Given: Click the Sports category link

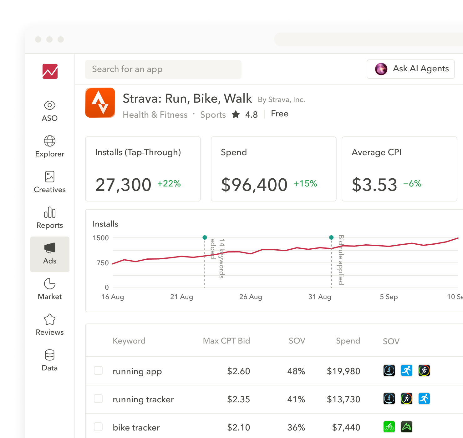Looking at the screenshot, I should pyautogui.click(x=213, y=115).
